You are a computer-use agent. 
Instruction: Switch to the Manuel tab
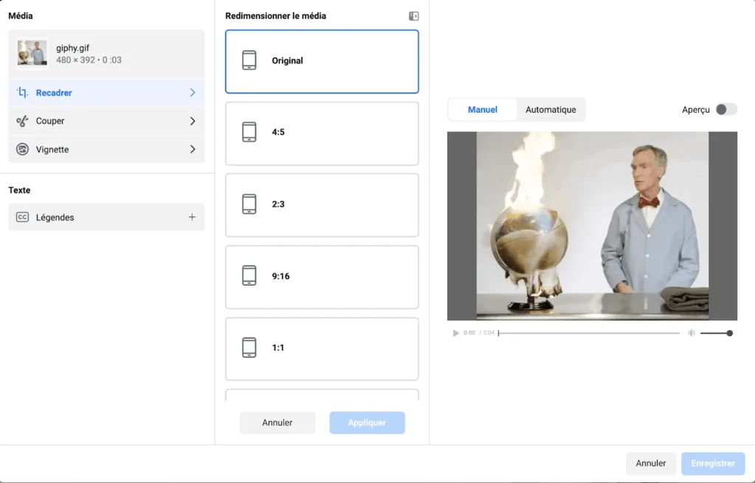click(x=482, y=110)
